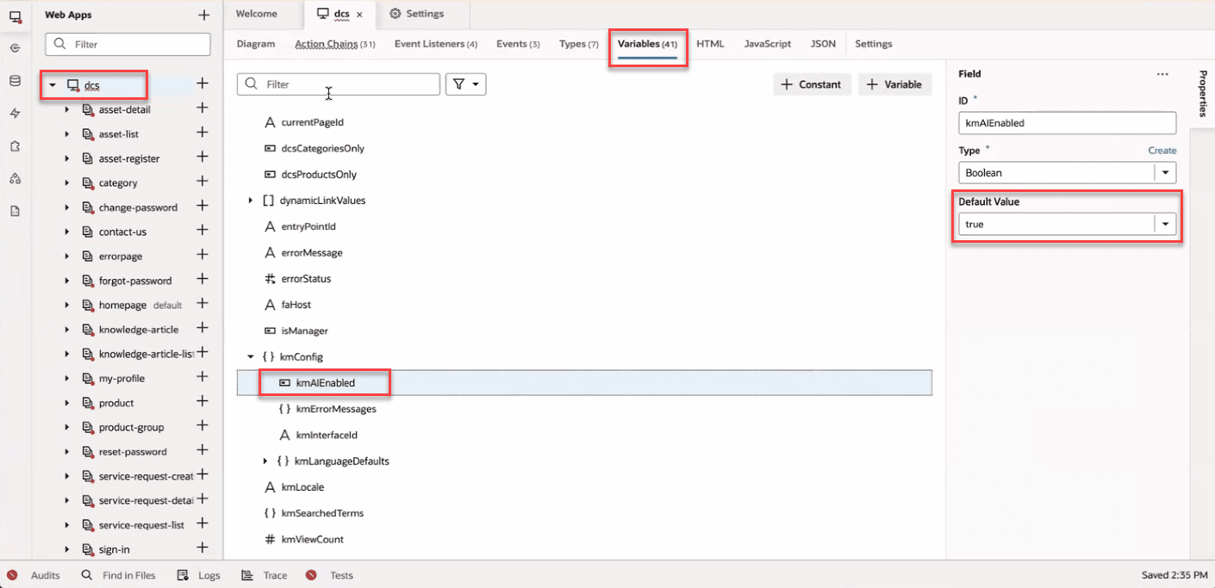1215x588 pixels.
Task: Open the Components sidebar panel
Action: click(14, 145)
